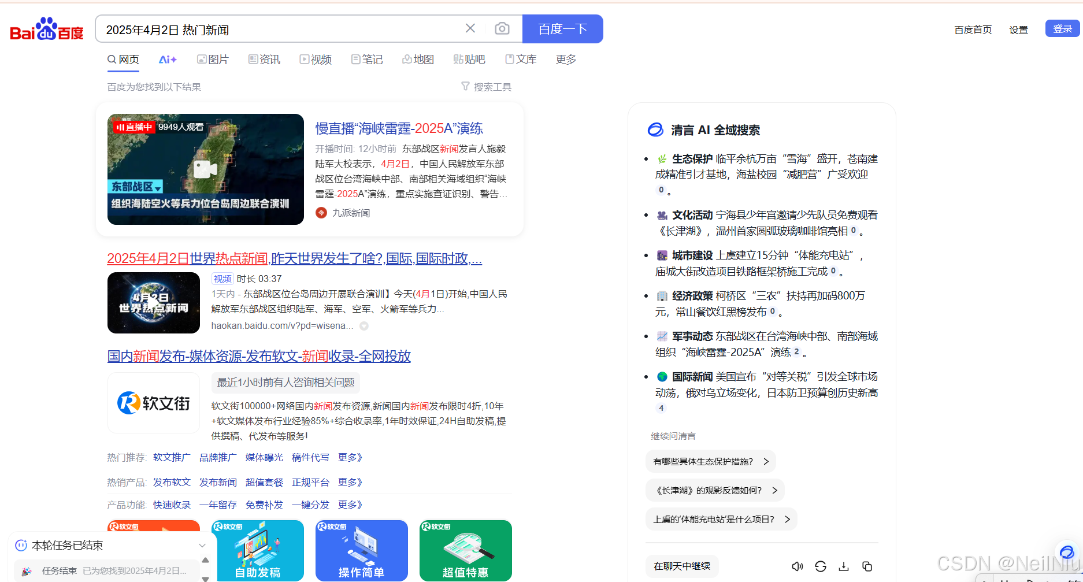Open the AI+ tab
The width and height of the screenshot is (1083, 582).
tap(168, 60)
